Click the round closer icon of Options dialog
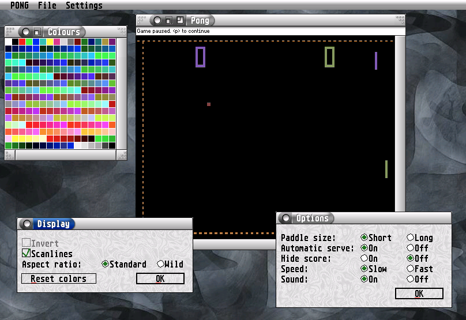466x320 pixels. (x=285, y=218)
